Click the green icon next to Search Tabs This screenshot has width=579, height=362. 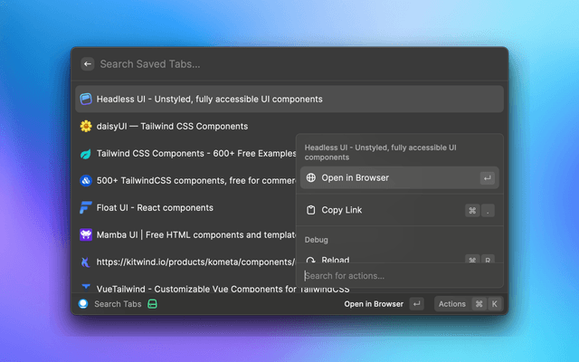(x=153, y=304)
